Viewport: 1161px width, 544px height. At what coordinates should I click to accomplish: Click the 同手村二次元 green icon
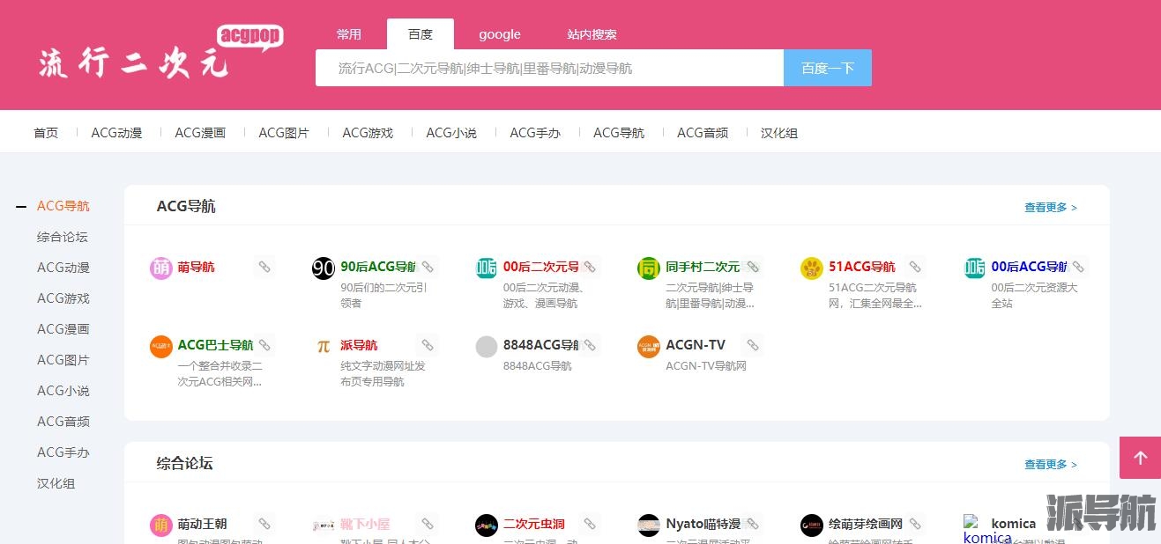[x=649, y=268]
